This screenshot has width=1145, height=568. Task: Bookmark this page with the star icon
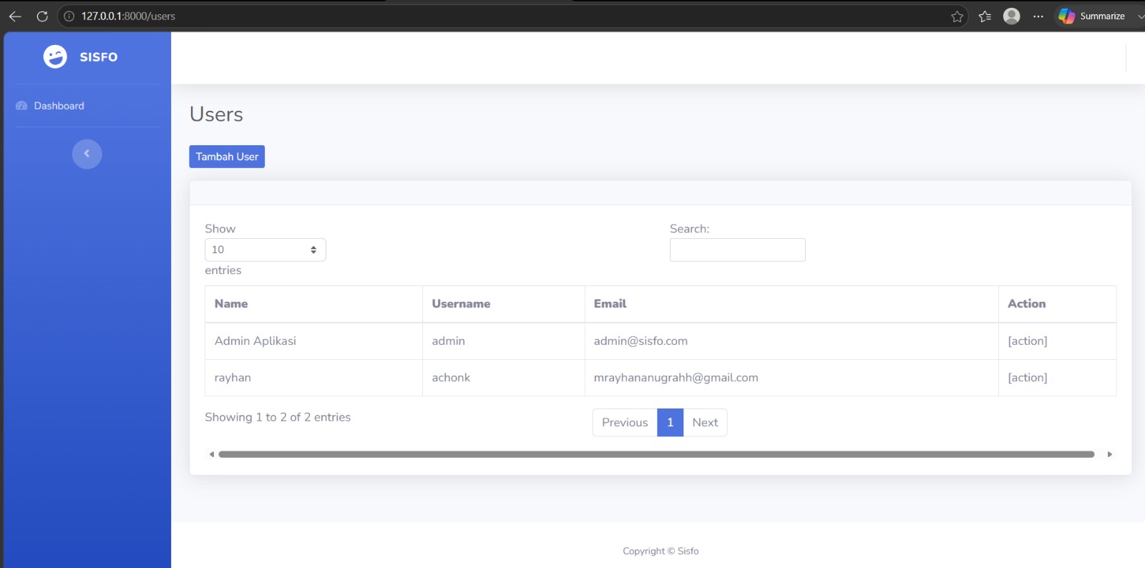[957, 16]
